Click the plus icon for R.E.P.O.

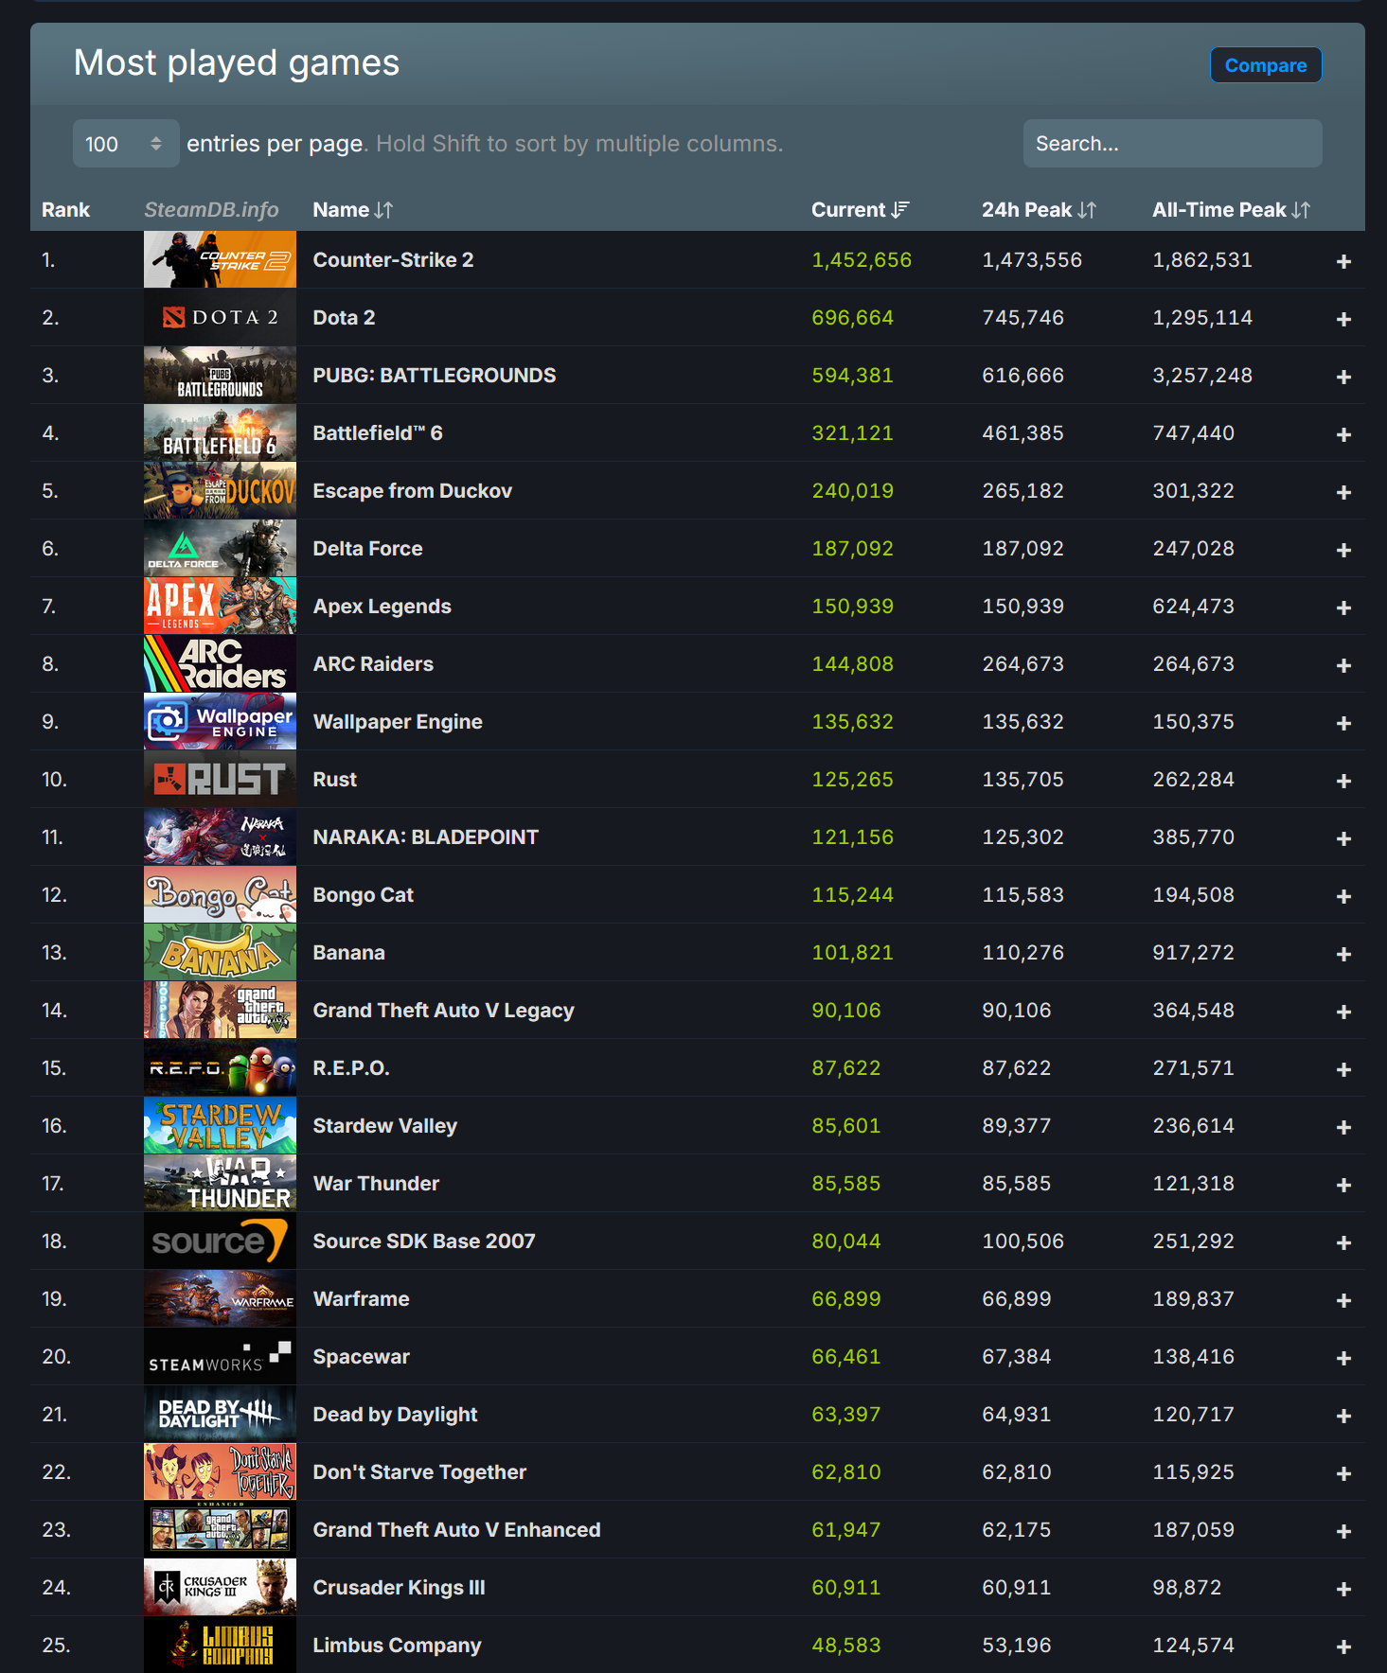click(x=1343, y=1069)
